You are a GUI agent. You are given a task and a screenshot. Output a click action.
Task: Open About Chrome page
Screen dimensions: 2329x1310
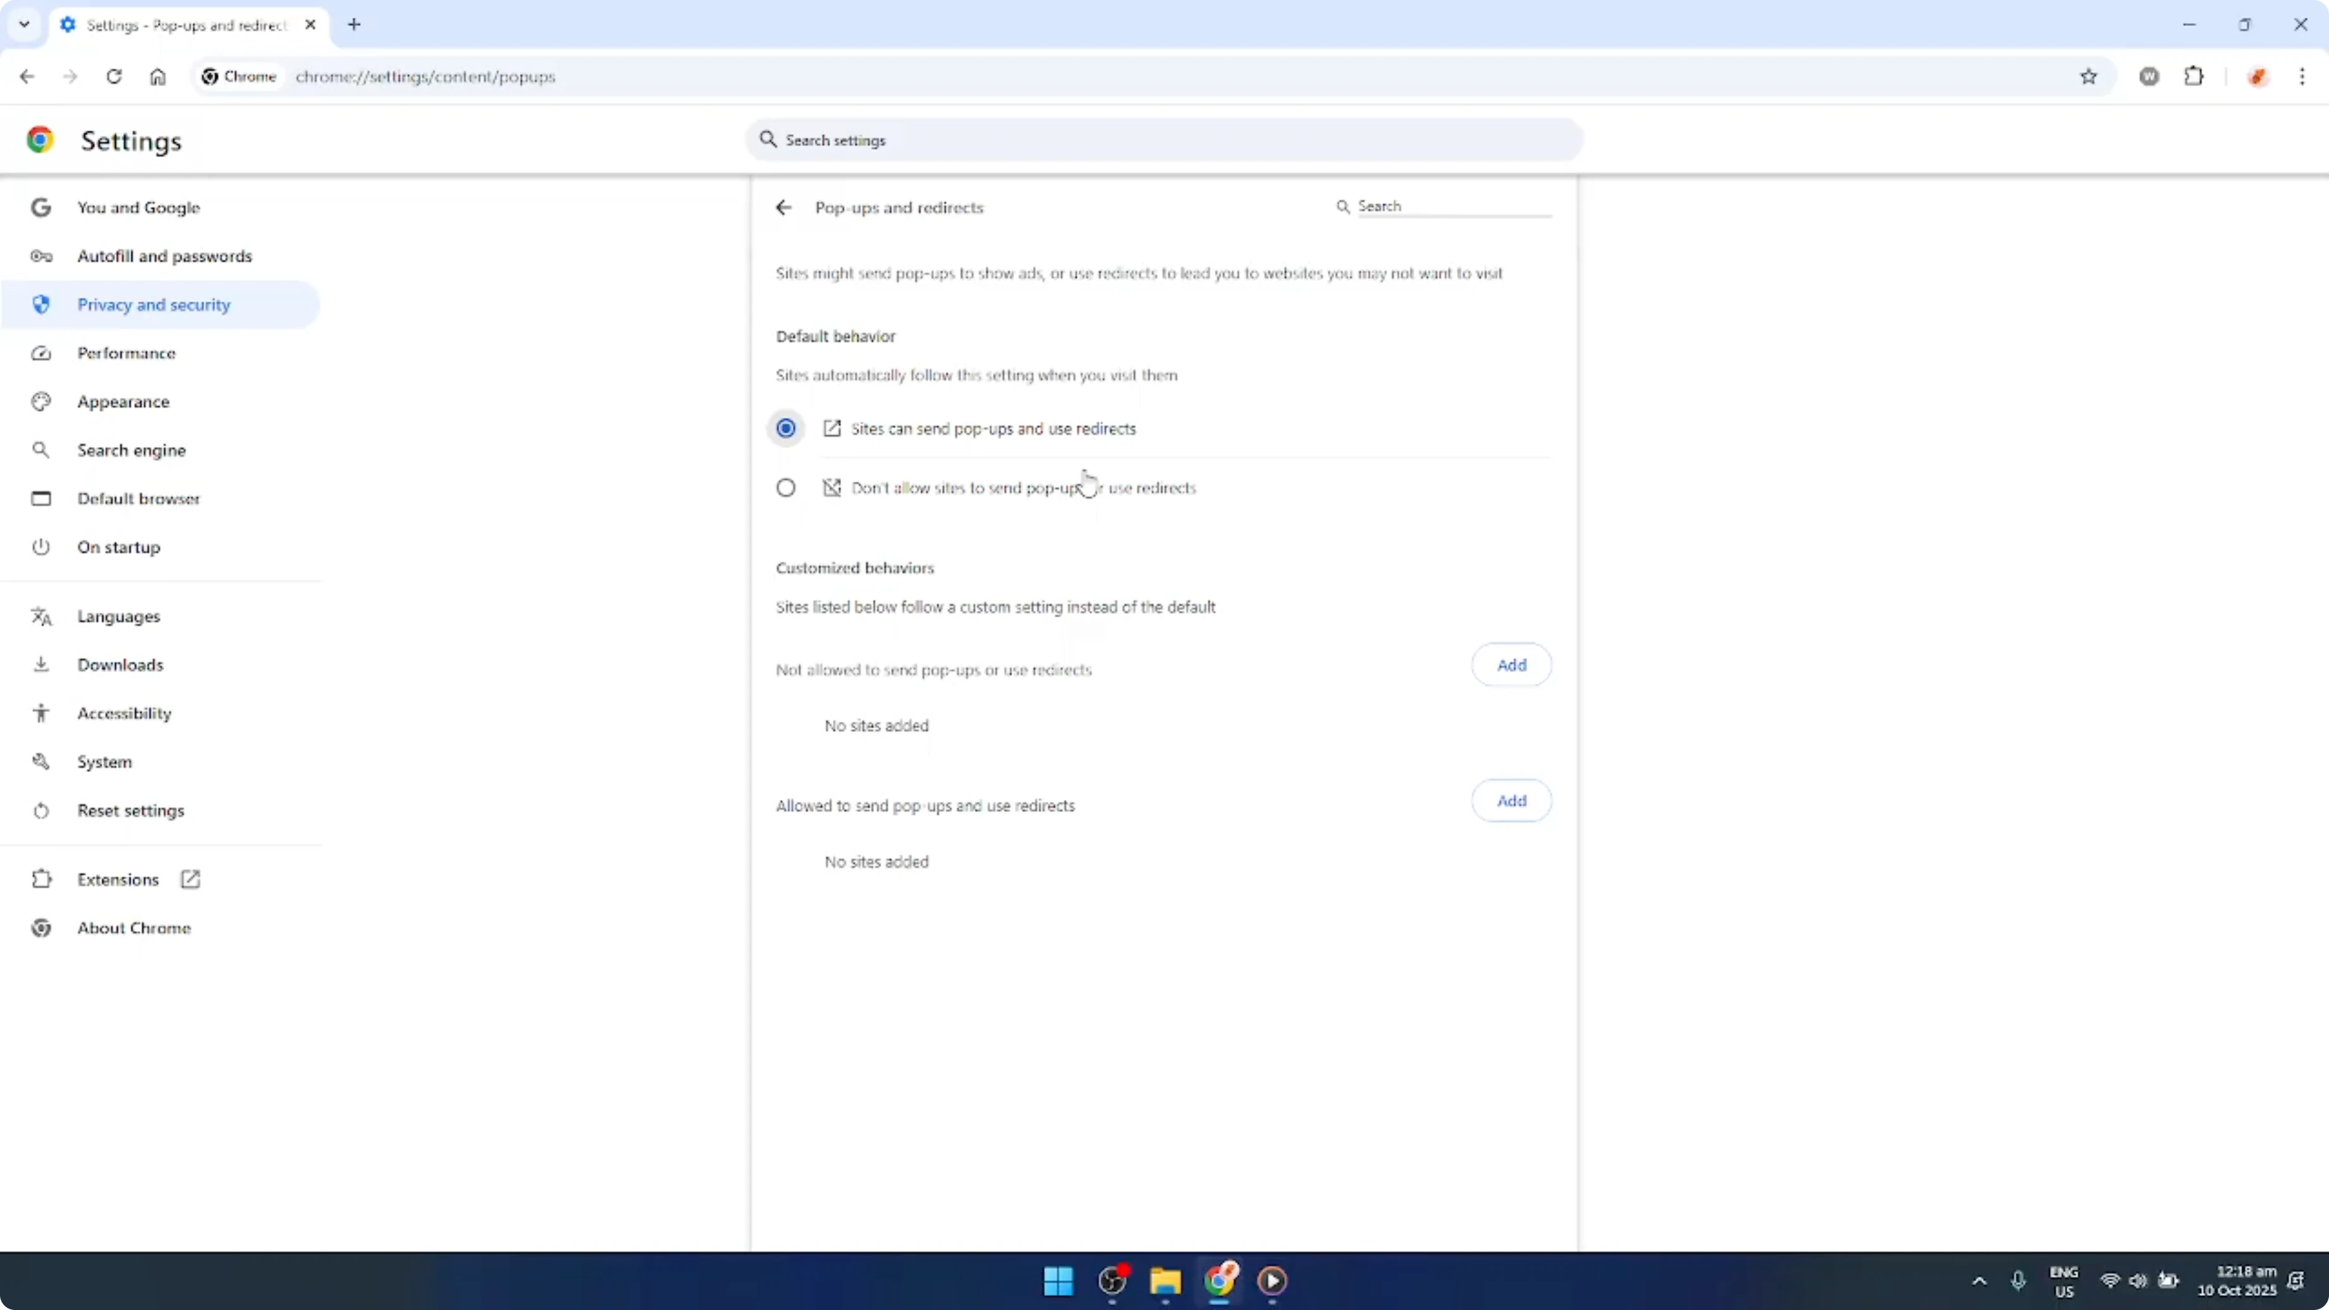tap(134, 928)
